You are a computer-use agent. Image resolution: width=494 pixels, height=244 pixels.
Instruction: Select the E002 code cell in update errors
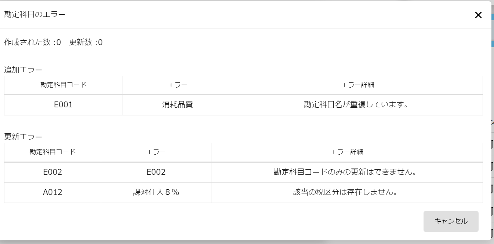point(52,172)
